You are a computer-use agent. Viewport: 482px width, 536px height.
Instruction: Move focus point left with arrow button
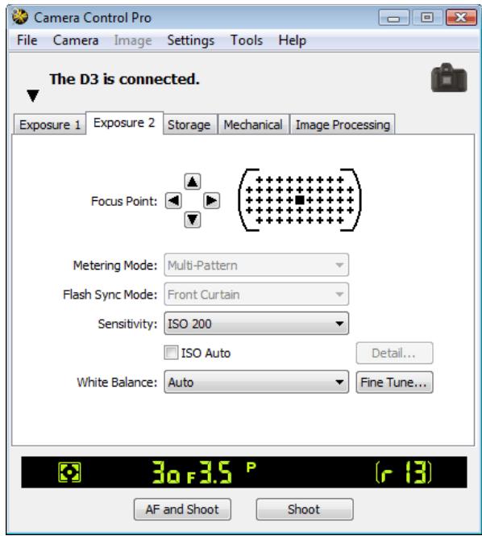tap(173, 201)
